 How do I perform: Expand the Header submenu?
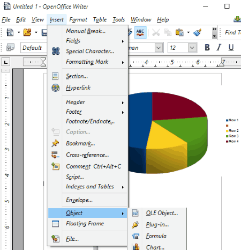click(x=87, y=102)
